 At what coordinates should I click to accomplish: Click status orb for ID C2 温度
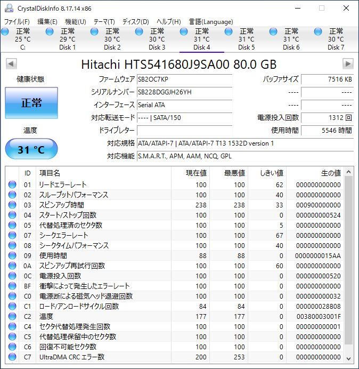click(x=12, y=316)
